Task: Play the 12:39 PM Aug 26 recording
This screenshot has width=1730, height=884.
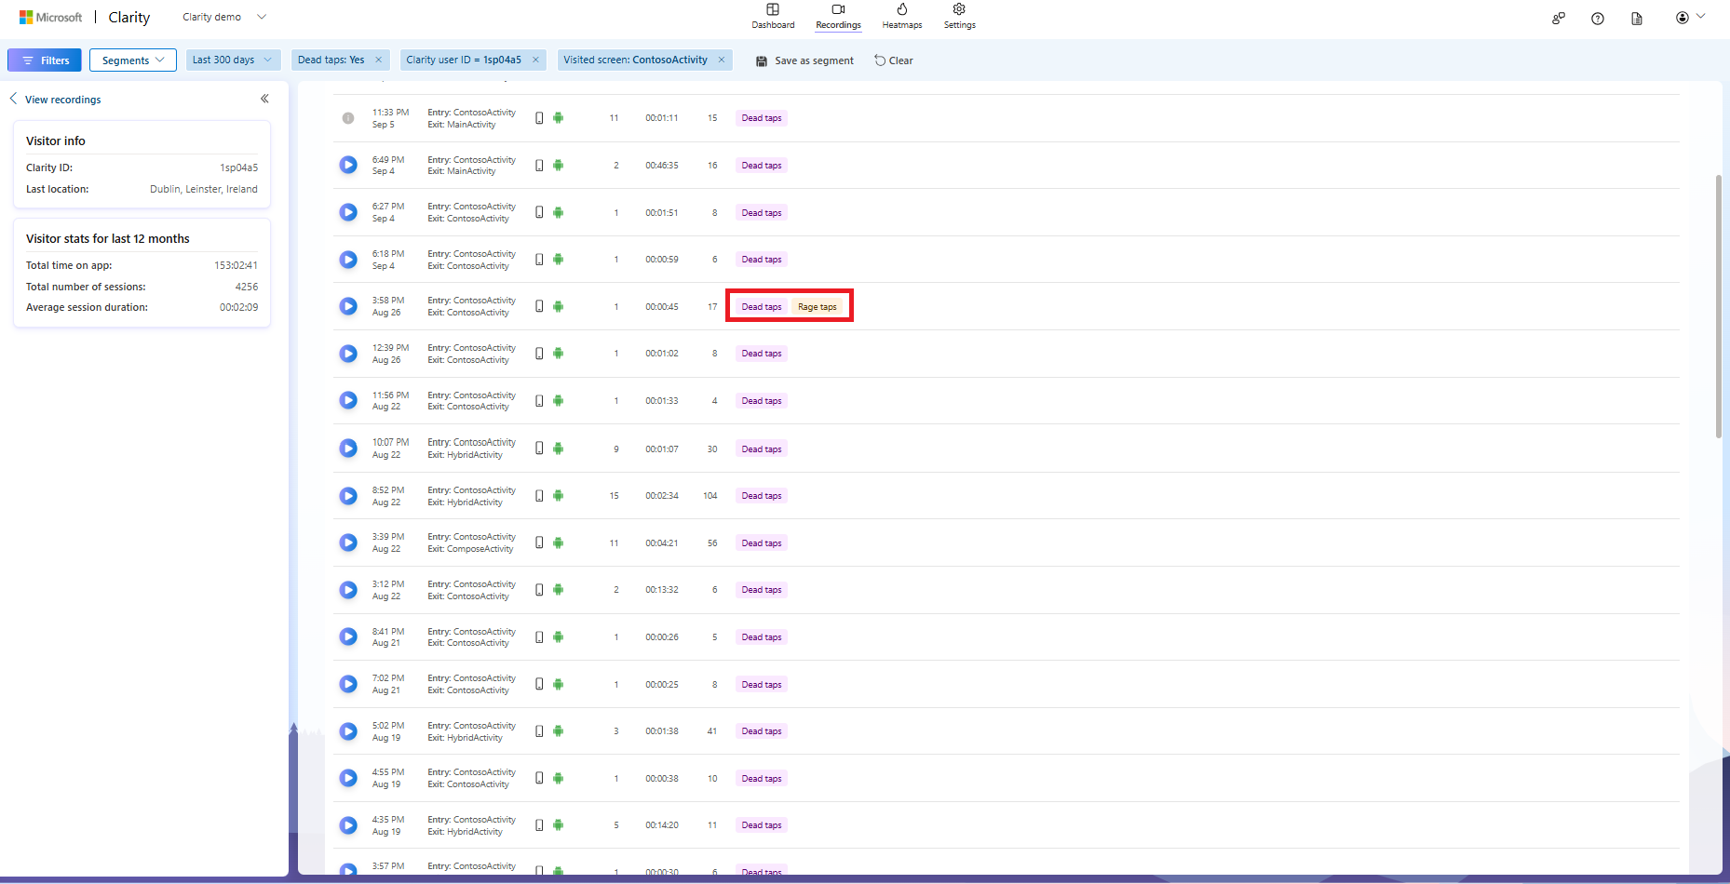Action: coord(348,354)
